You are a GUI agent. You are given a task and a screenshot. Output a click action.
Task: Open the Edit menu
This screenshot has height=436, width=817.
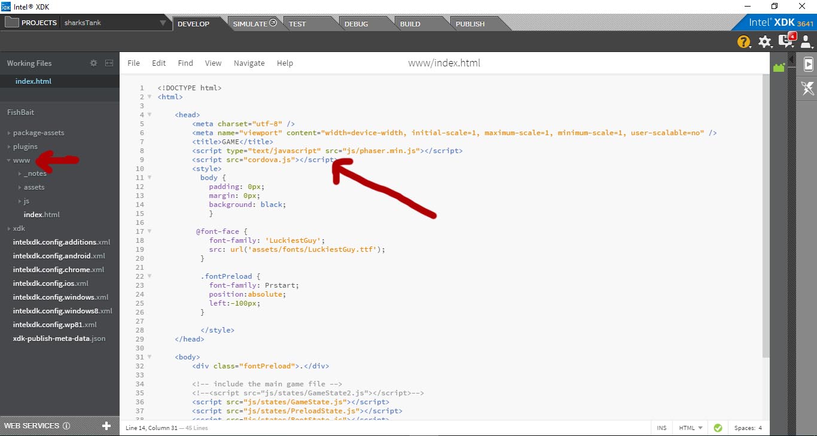click(x=158, y=63)
